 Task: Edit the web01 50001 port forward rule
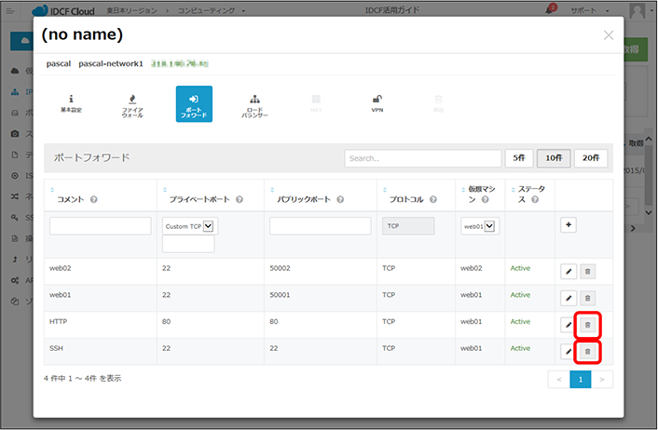point(569,299)
